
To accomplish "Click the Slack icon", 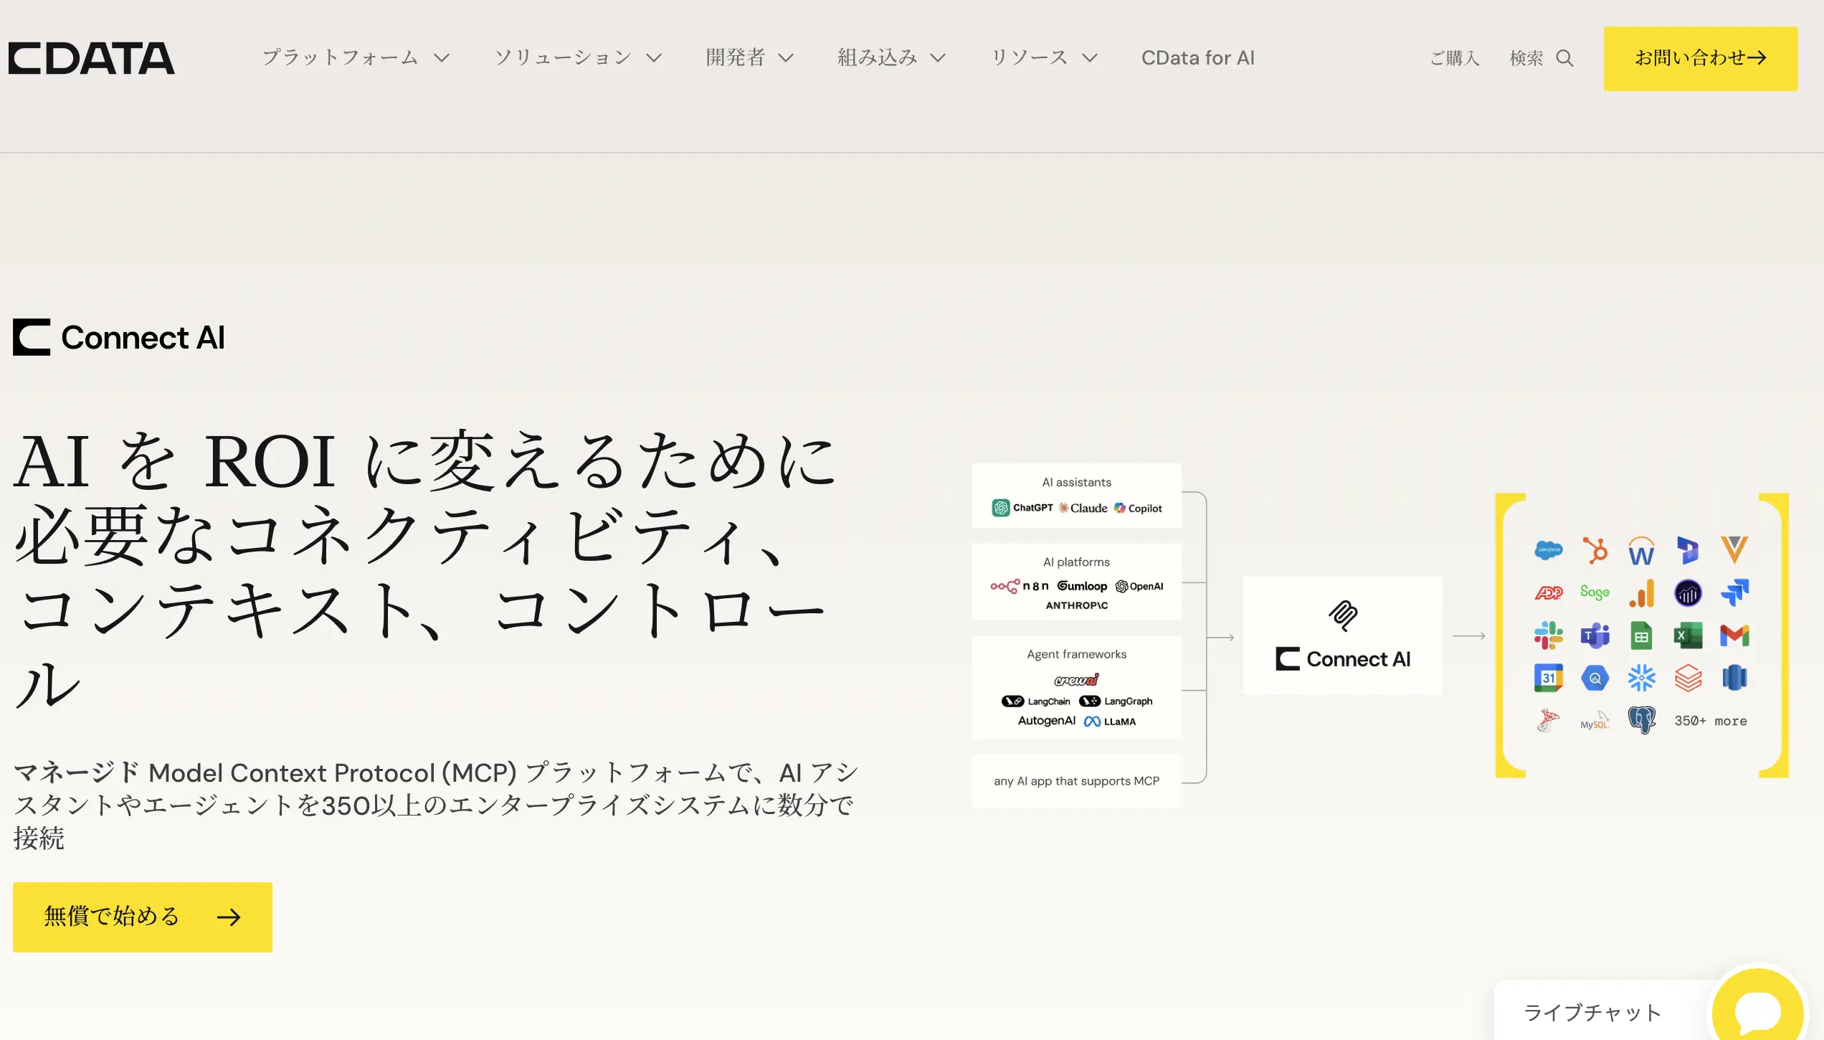I will click(1548, 635).
